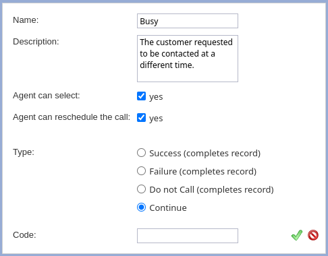This screenshot has width=328, height=256.
Task: Save disposition with the green checkmark icon
Action: click(297, 235)
